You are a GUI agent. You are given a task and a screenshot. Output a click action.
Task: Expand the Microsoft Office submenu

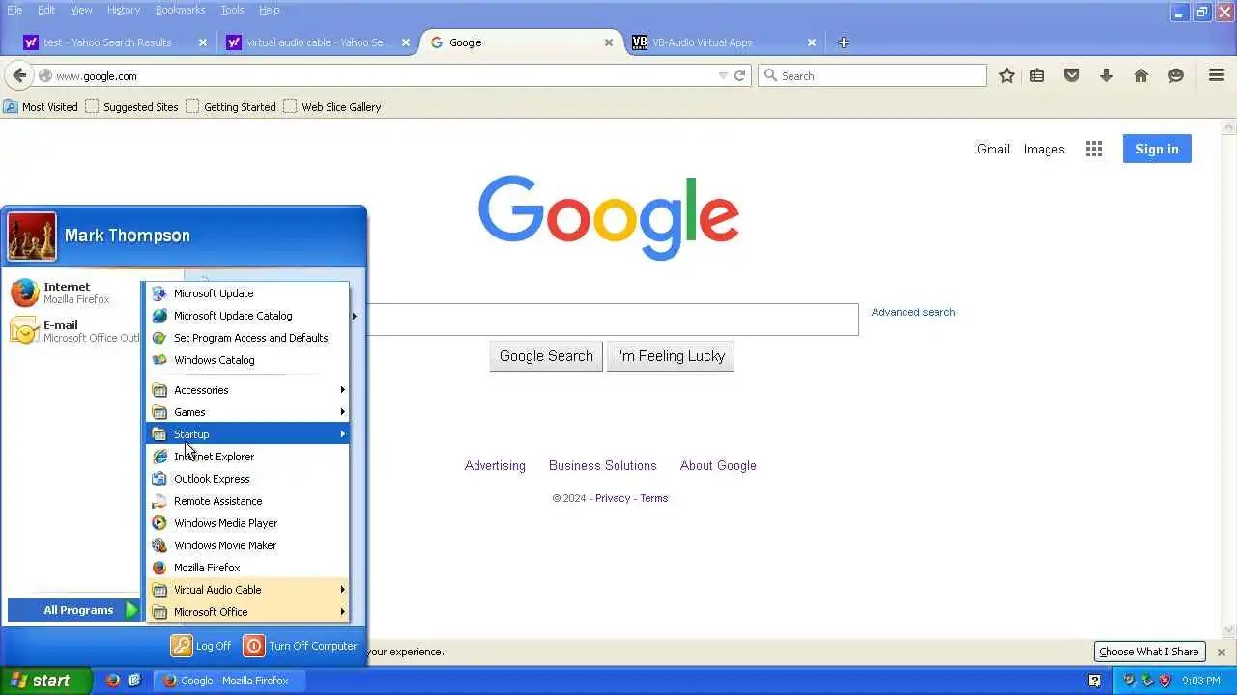(x=247, y=612)
